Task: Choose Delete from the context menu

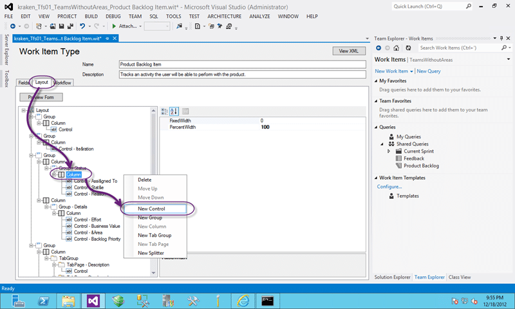Action: [x=155, y=180]
